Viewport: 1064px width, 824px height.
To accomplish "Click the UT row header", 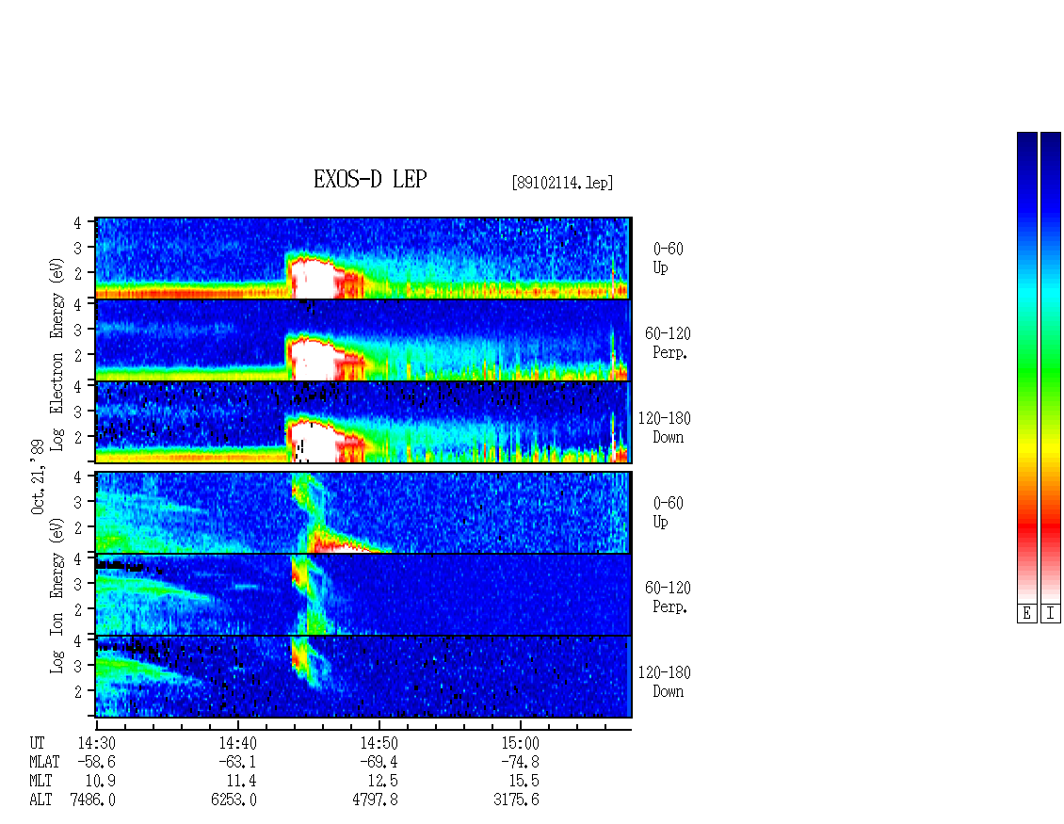I will click(x=38, y=743).
